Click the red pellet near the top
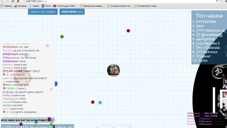The image size is (227, 128). [x=128, y=31]
